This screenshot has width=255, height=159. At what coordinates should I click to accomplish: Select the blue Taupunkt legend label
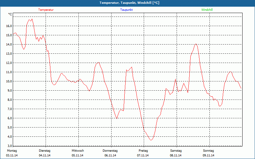click(x=126, y=10)
